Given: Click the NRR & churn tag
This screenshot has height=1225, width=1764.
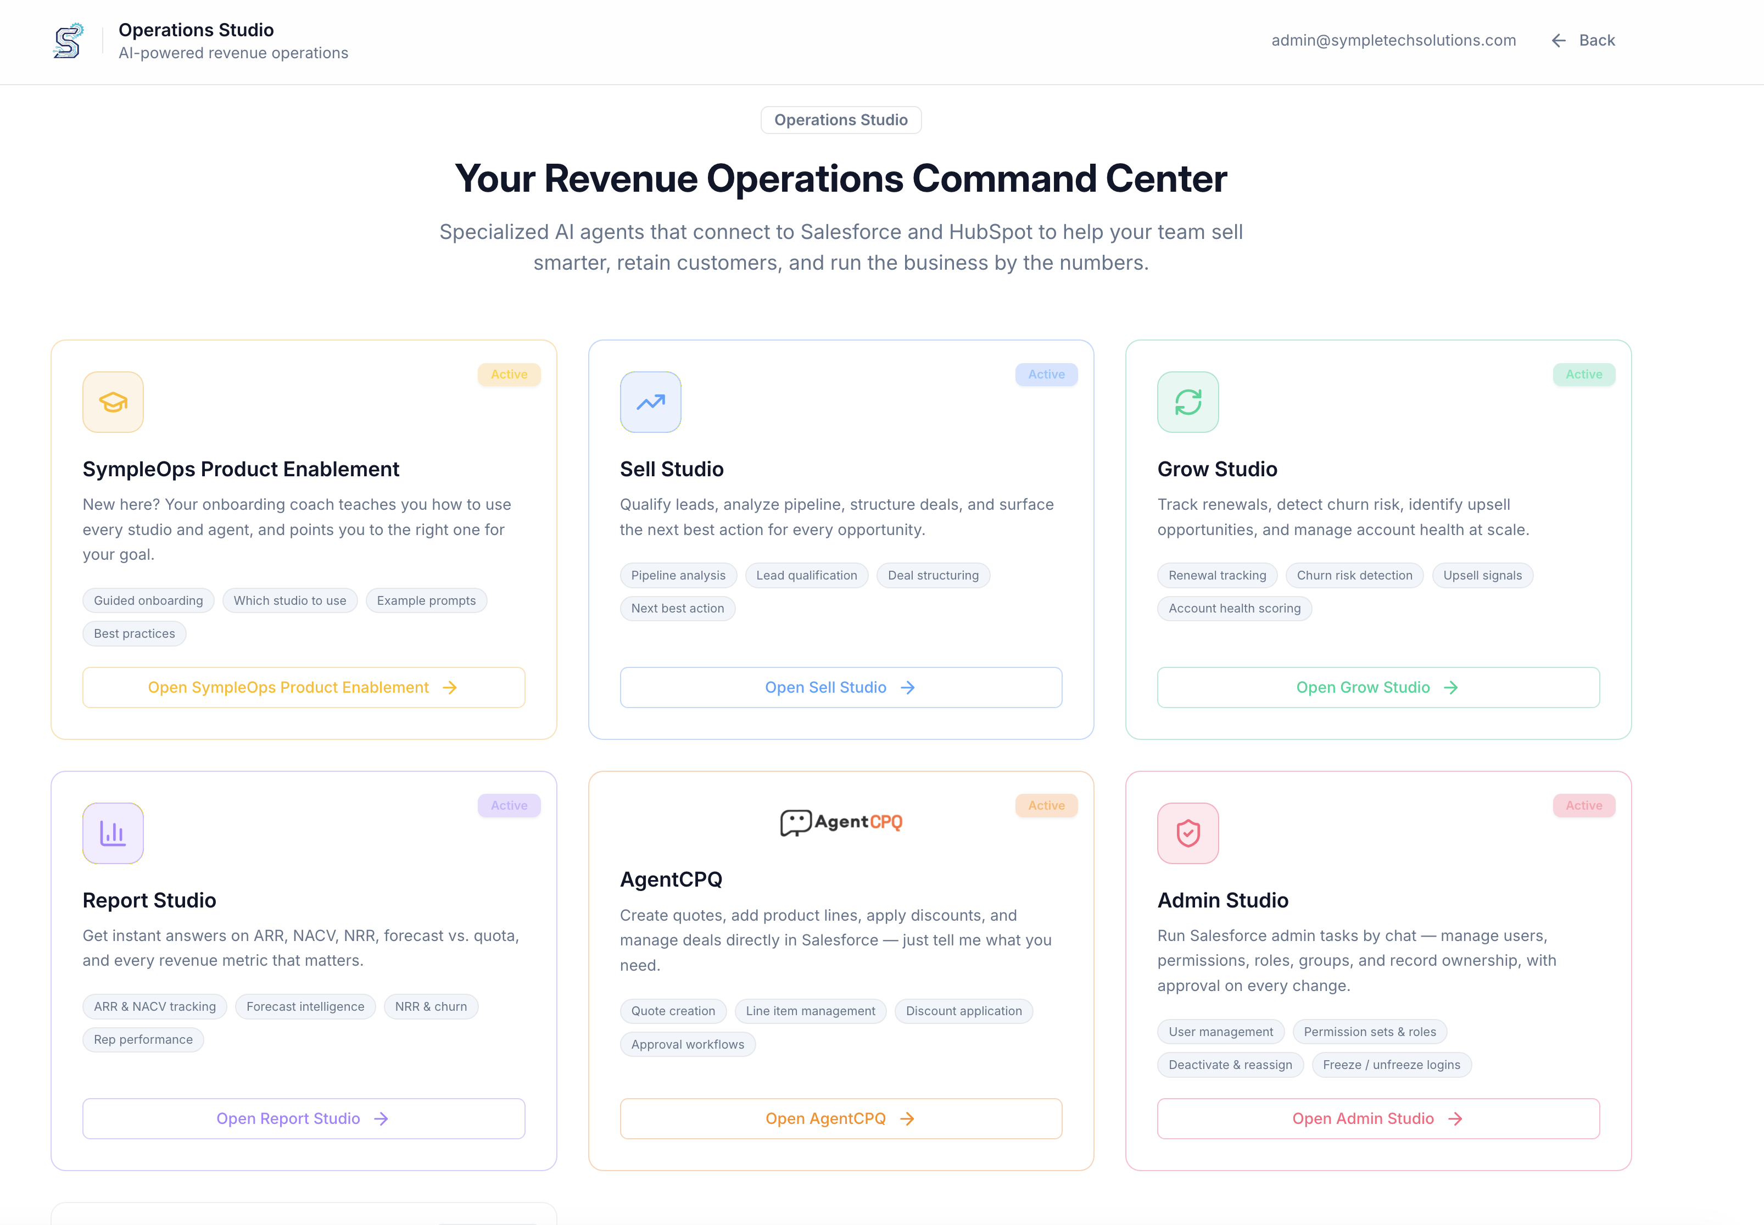Looking at the screenshot, I should click(x=431, y=1007).
